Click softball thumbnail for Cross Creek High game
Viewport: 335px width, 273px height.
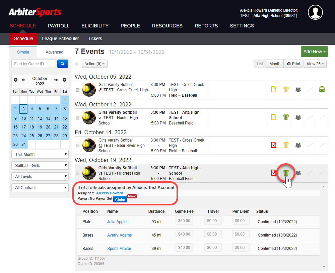tap(89, 90)
